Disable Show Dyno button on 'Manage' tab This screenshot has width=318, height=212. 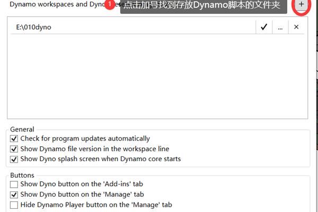pos(14,195)
